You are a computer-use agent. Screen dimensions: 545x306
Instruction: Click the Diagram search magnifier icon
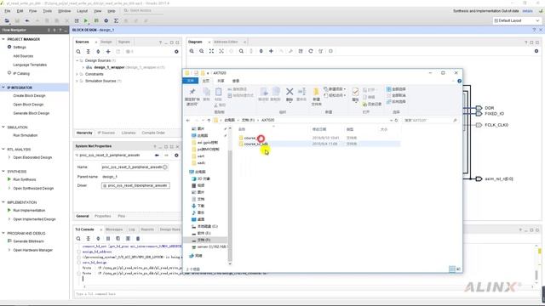click(x=241, y=51)
